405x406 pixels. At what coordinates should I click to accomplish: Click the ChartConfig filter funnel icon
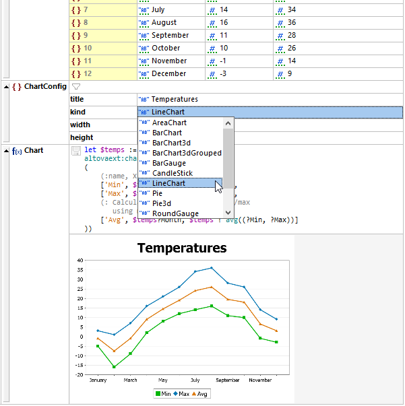pyautogui.click(x=76, y=87)
